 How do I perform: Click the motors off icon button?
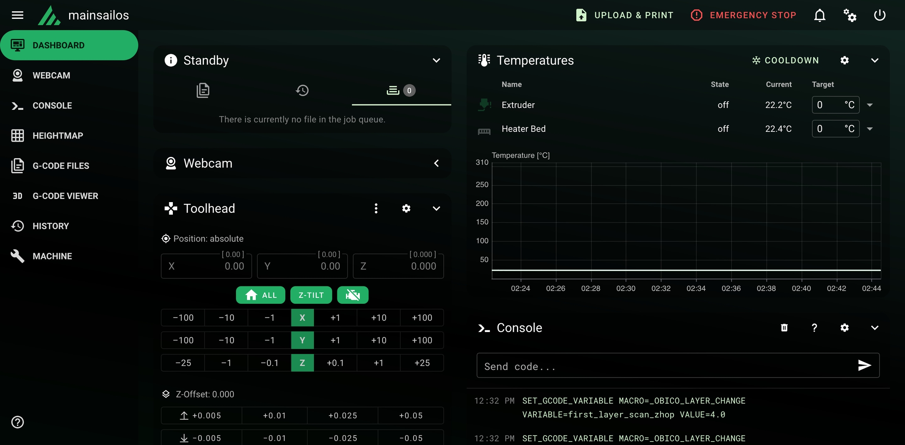352,295
